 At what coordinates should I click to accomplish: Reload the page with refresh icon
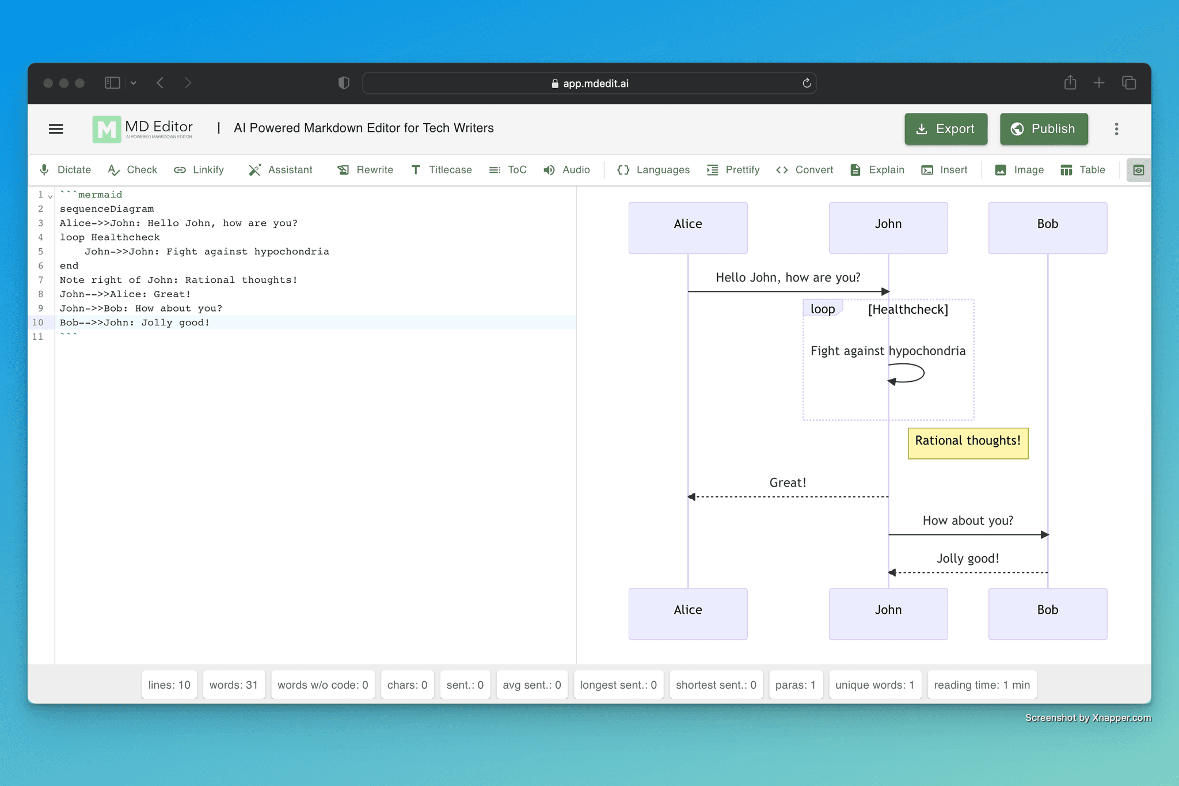tap(807, 83)
